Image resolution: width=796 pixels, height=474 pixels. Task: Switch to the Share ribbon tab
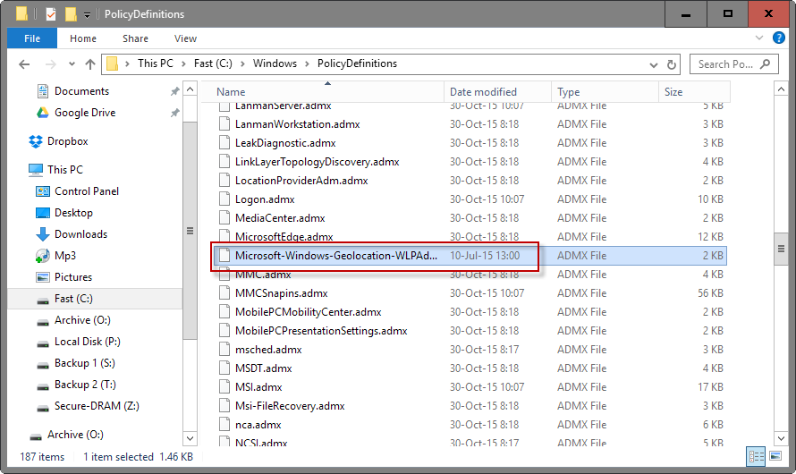click(135, 38)
